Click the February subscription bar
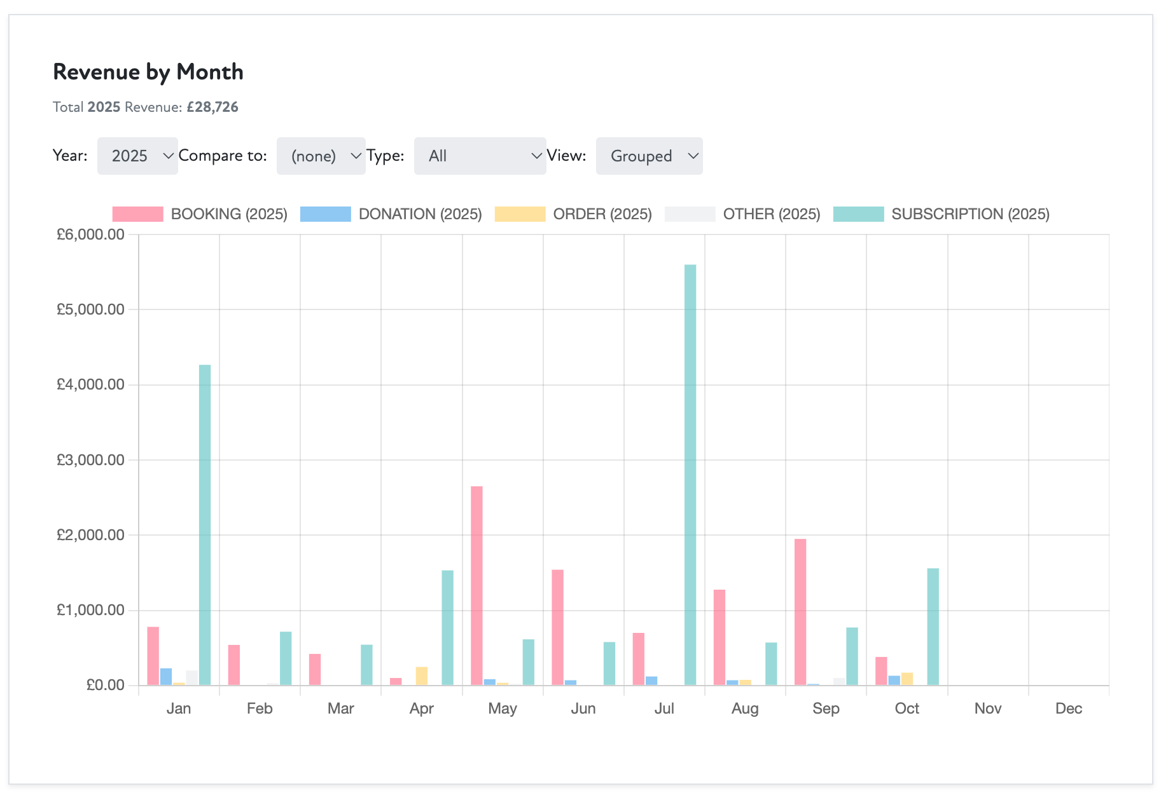The height and width of the screenshot is (807, 1168). tap(286, 658)
